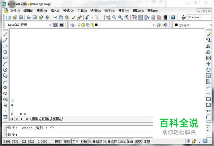
Task: Open the 文件(F) menu
Action: point(15,11)
